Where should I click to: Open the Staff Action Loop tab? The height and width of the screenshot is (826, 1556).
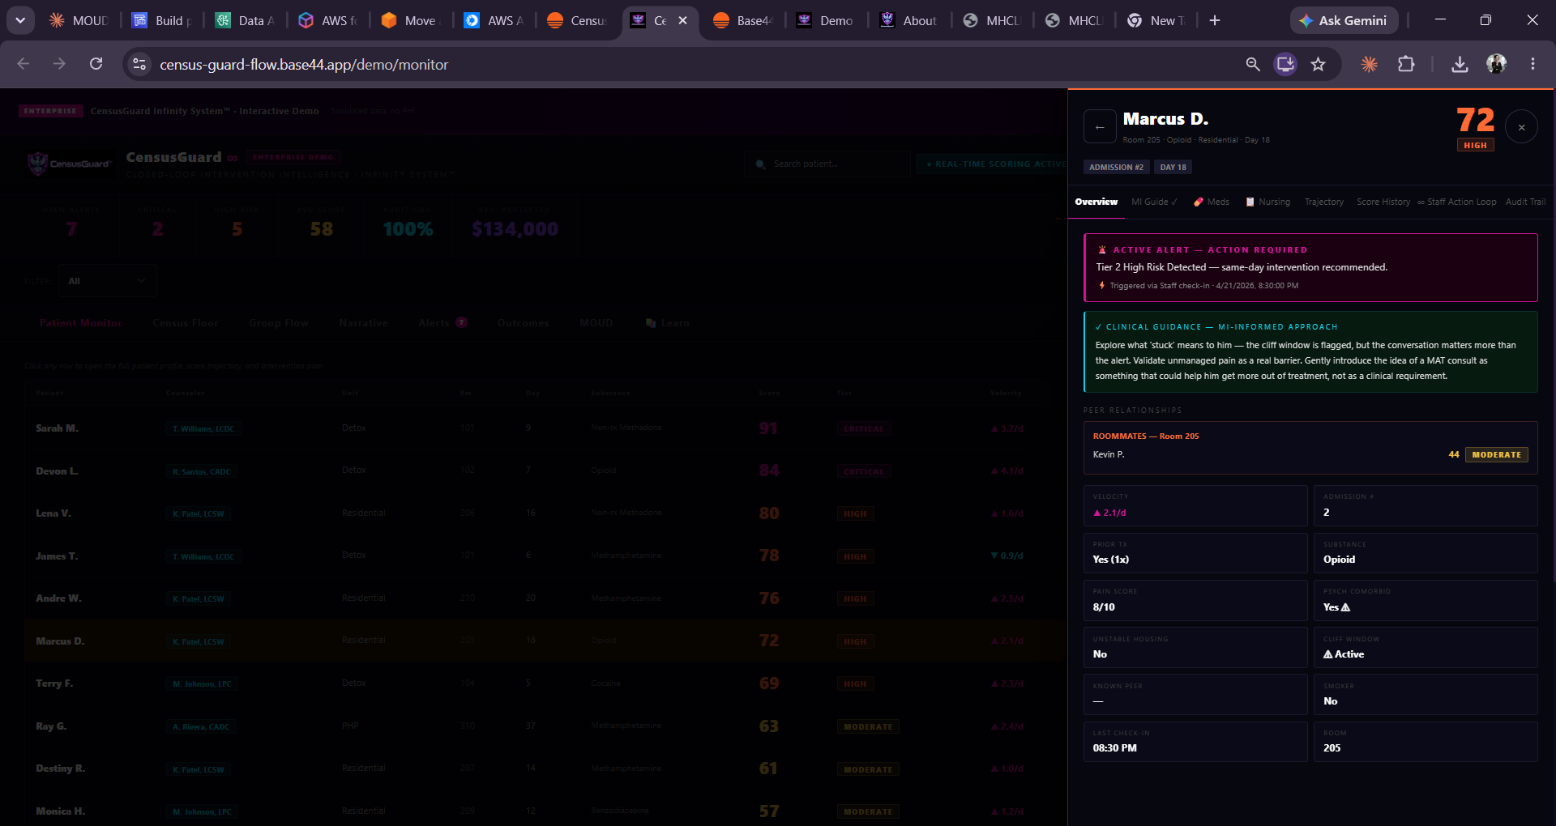coord(1457,202)
